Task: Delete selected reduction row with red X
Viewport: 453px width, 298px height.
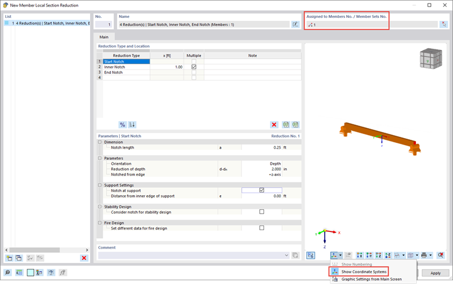Action: tap(274, 125)
